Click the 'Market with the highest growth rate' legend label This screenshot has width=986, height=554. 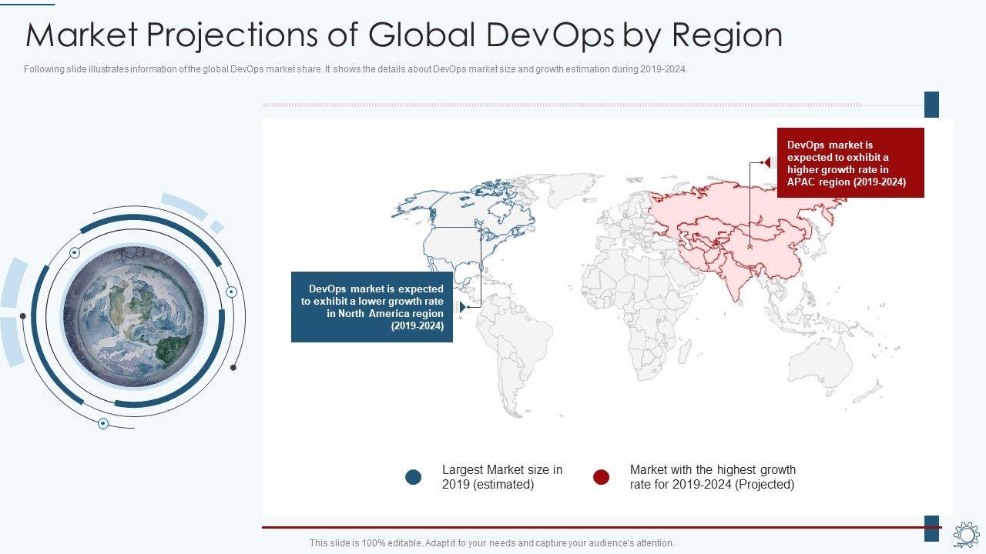(x=713, y=477)
